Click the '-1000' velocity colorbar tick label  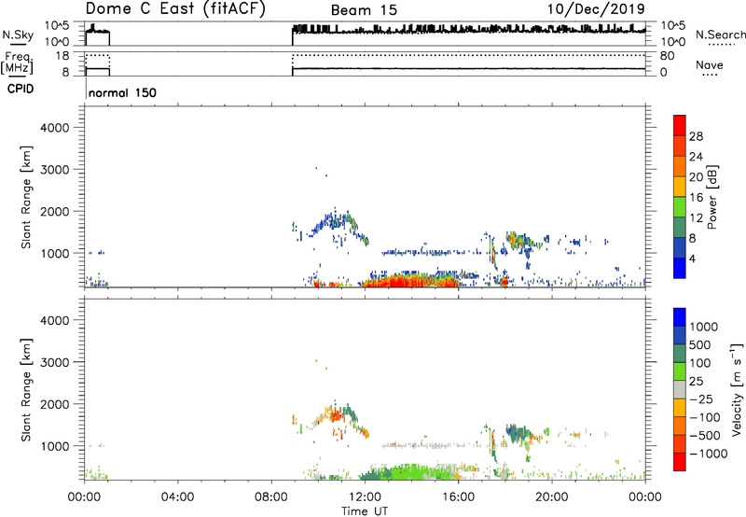[x=708, y=454]
